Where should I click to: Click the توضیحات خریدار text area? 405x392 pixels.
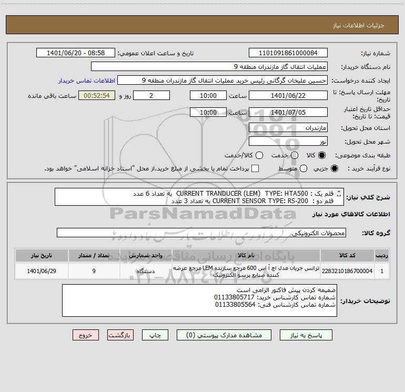coord(199,300)
